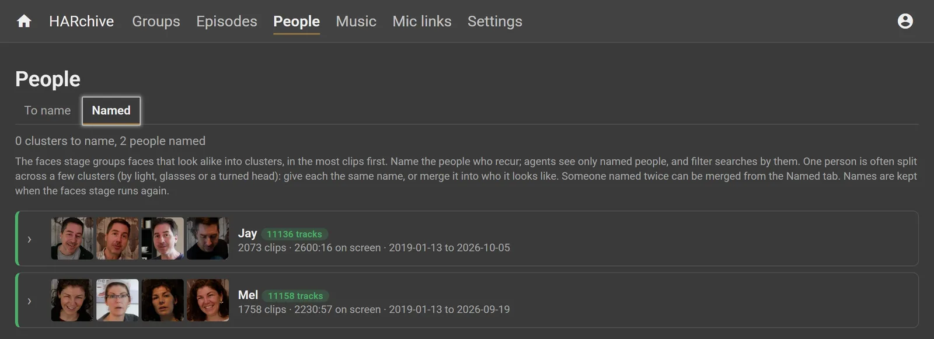Expand the Jay row chevron
This screenshot has width=934, height=339.
pos(29,239)
